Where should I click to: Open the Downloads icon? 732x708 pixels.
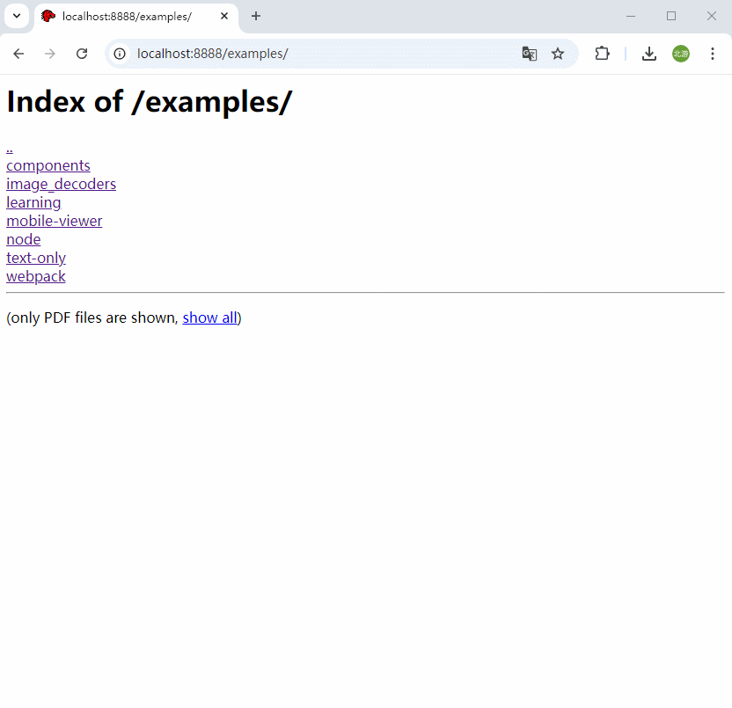649,54
